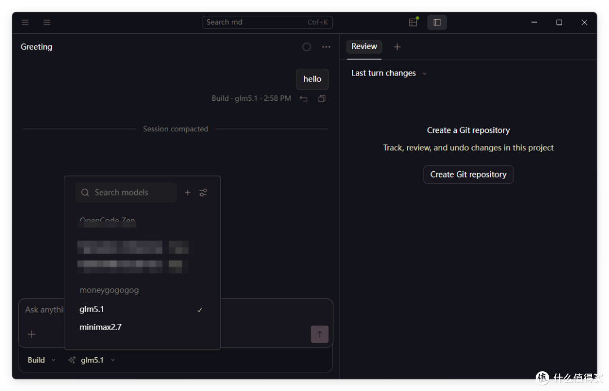609x391 pixels.
Task: Open the hamburger sidebar menu icon
Action: pyautogui.click(x=25, y=23)
